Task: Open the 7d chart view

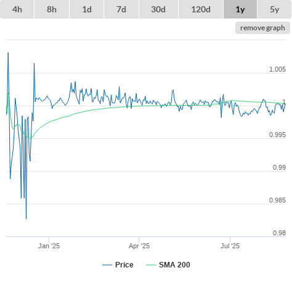Action: [121, 9]
